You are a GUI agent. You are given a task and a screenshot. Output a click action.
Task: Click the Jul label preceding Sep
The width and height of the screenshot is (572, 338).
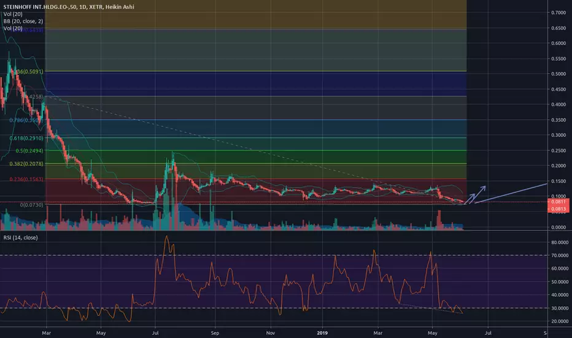coord(155,333)
